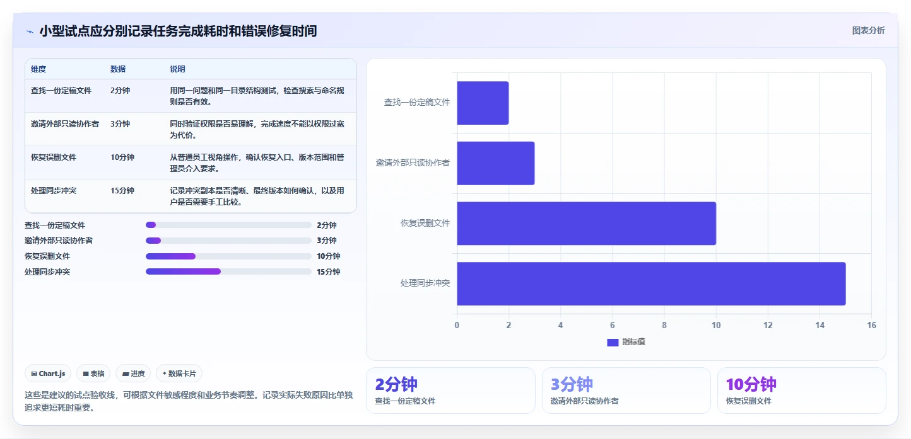911x439 pixels.
Task: Click the progress bar for 处理同步冲突
Action: coord(228,271)
